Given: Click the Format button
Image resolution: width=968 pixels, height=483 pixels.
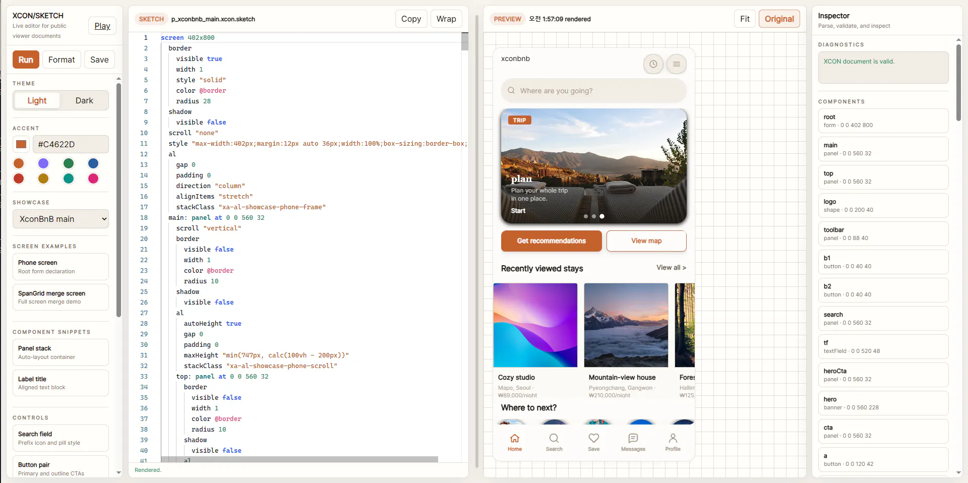Looking at the screenshot, I should coord(62,59).
